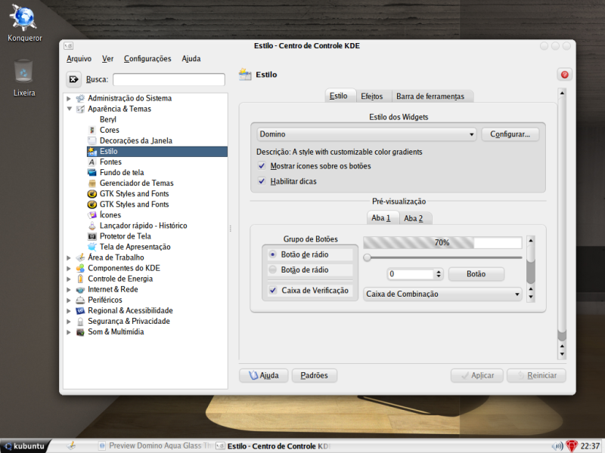Click the red help icon near Estilo header
Image resolution: width=605 pixels, height=453 pixels.
564,75
